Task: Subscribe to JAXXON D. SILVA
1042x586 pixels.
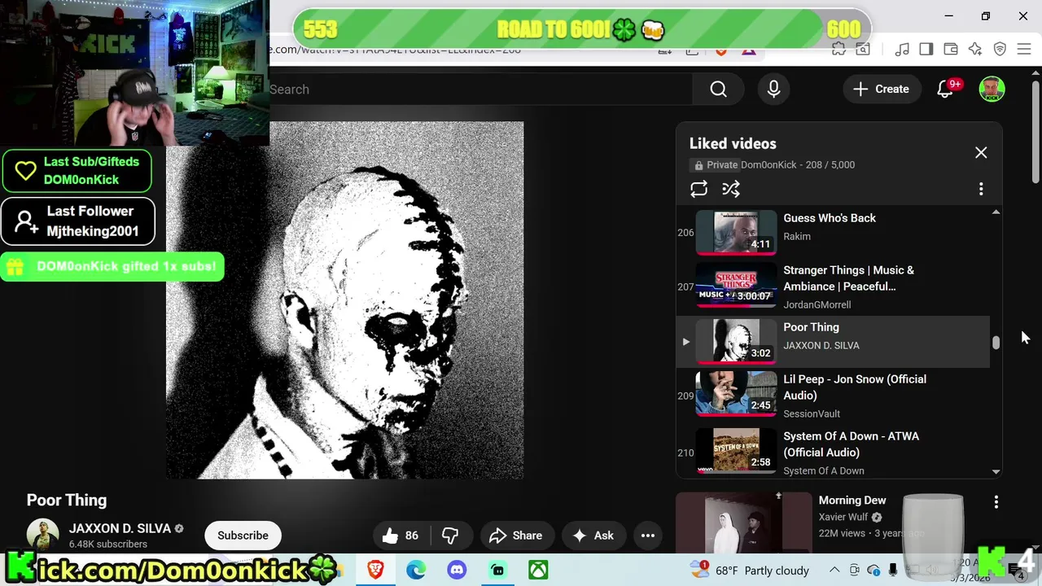Action: point(243,536)
